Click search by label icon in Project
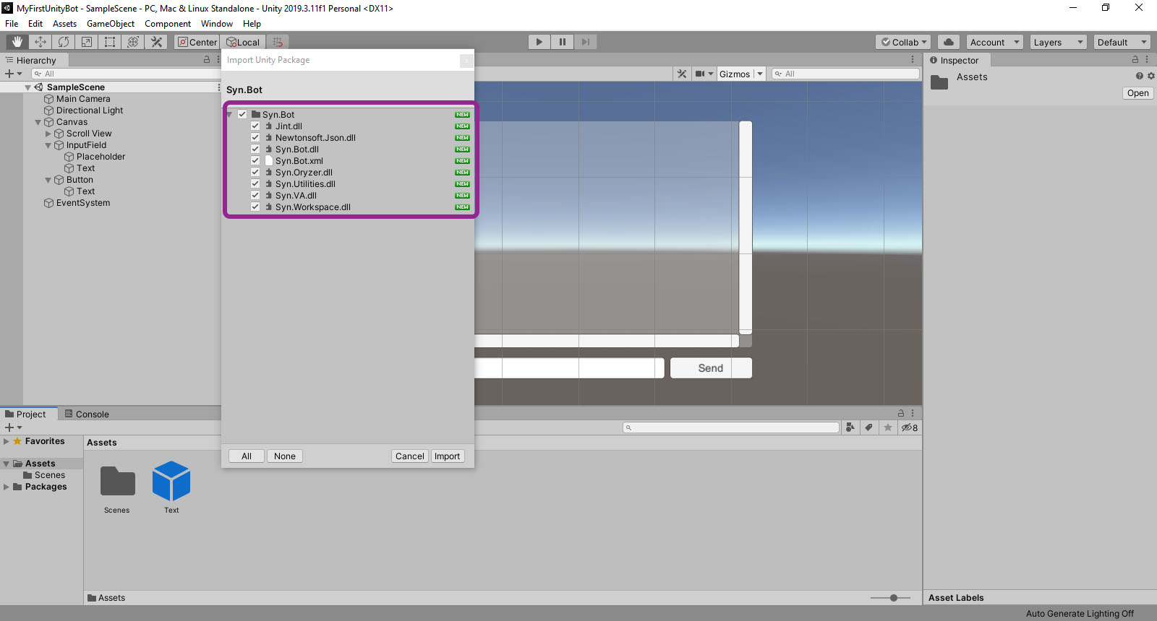The height and width of the screenshot is (621, 1157). [x=869, y=427]
